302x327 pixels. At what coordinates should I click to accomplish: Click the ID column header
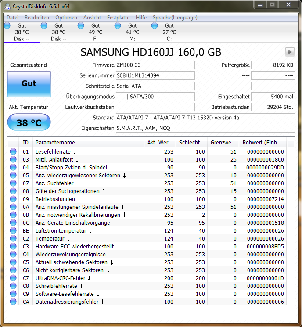point(25,143)
